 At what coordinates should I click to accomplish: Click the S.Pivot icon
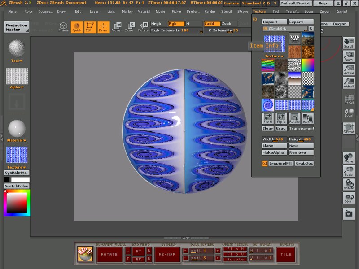349,129
